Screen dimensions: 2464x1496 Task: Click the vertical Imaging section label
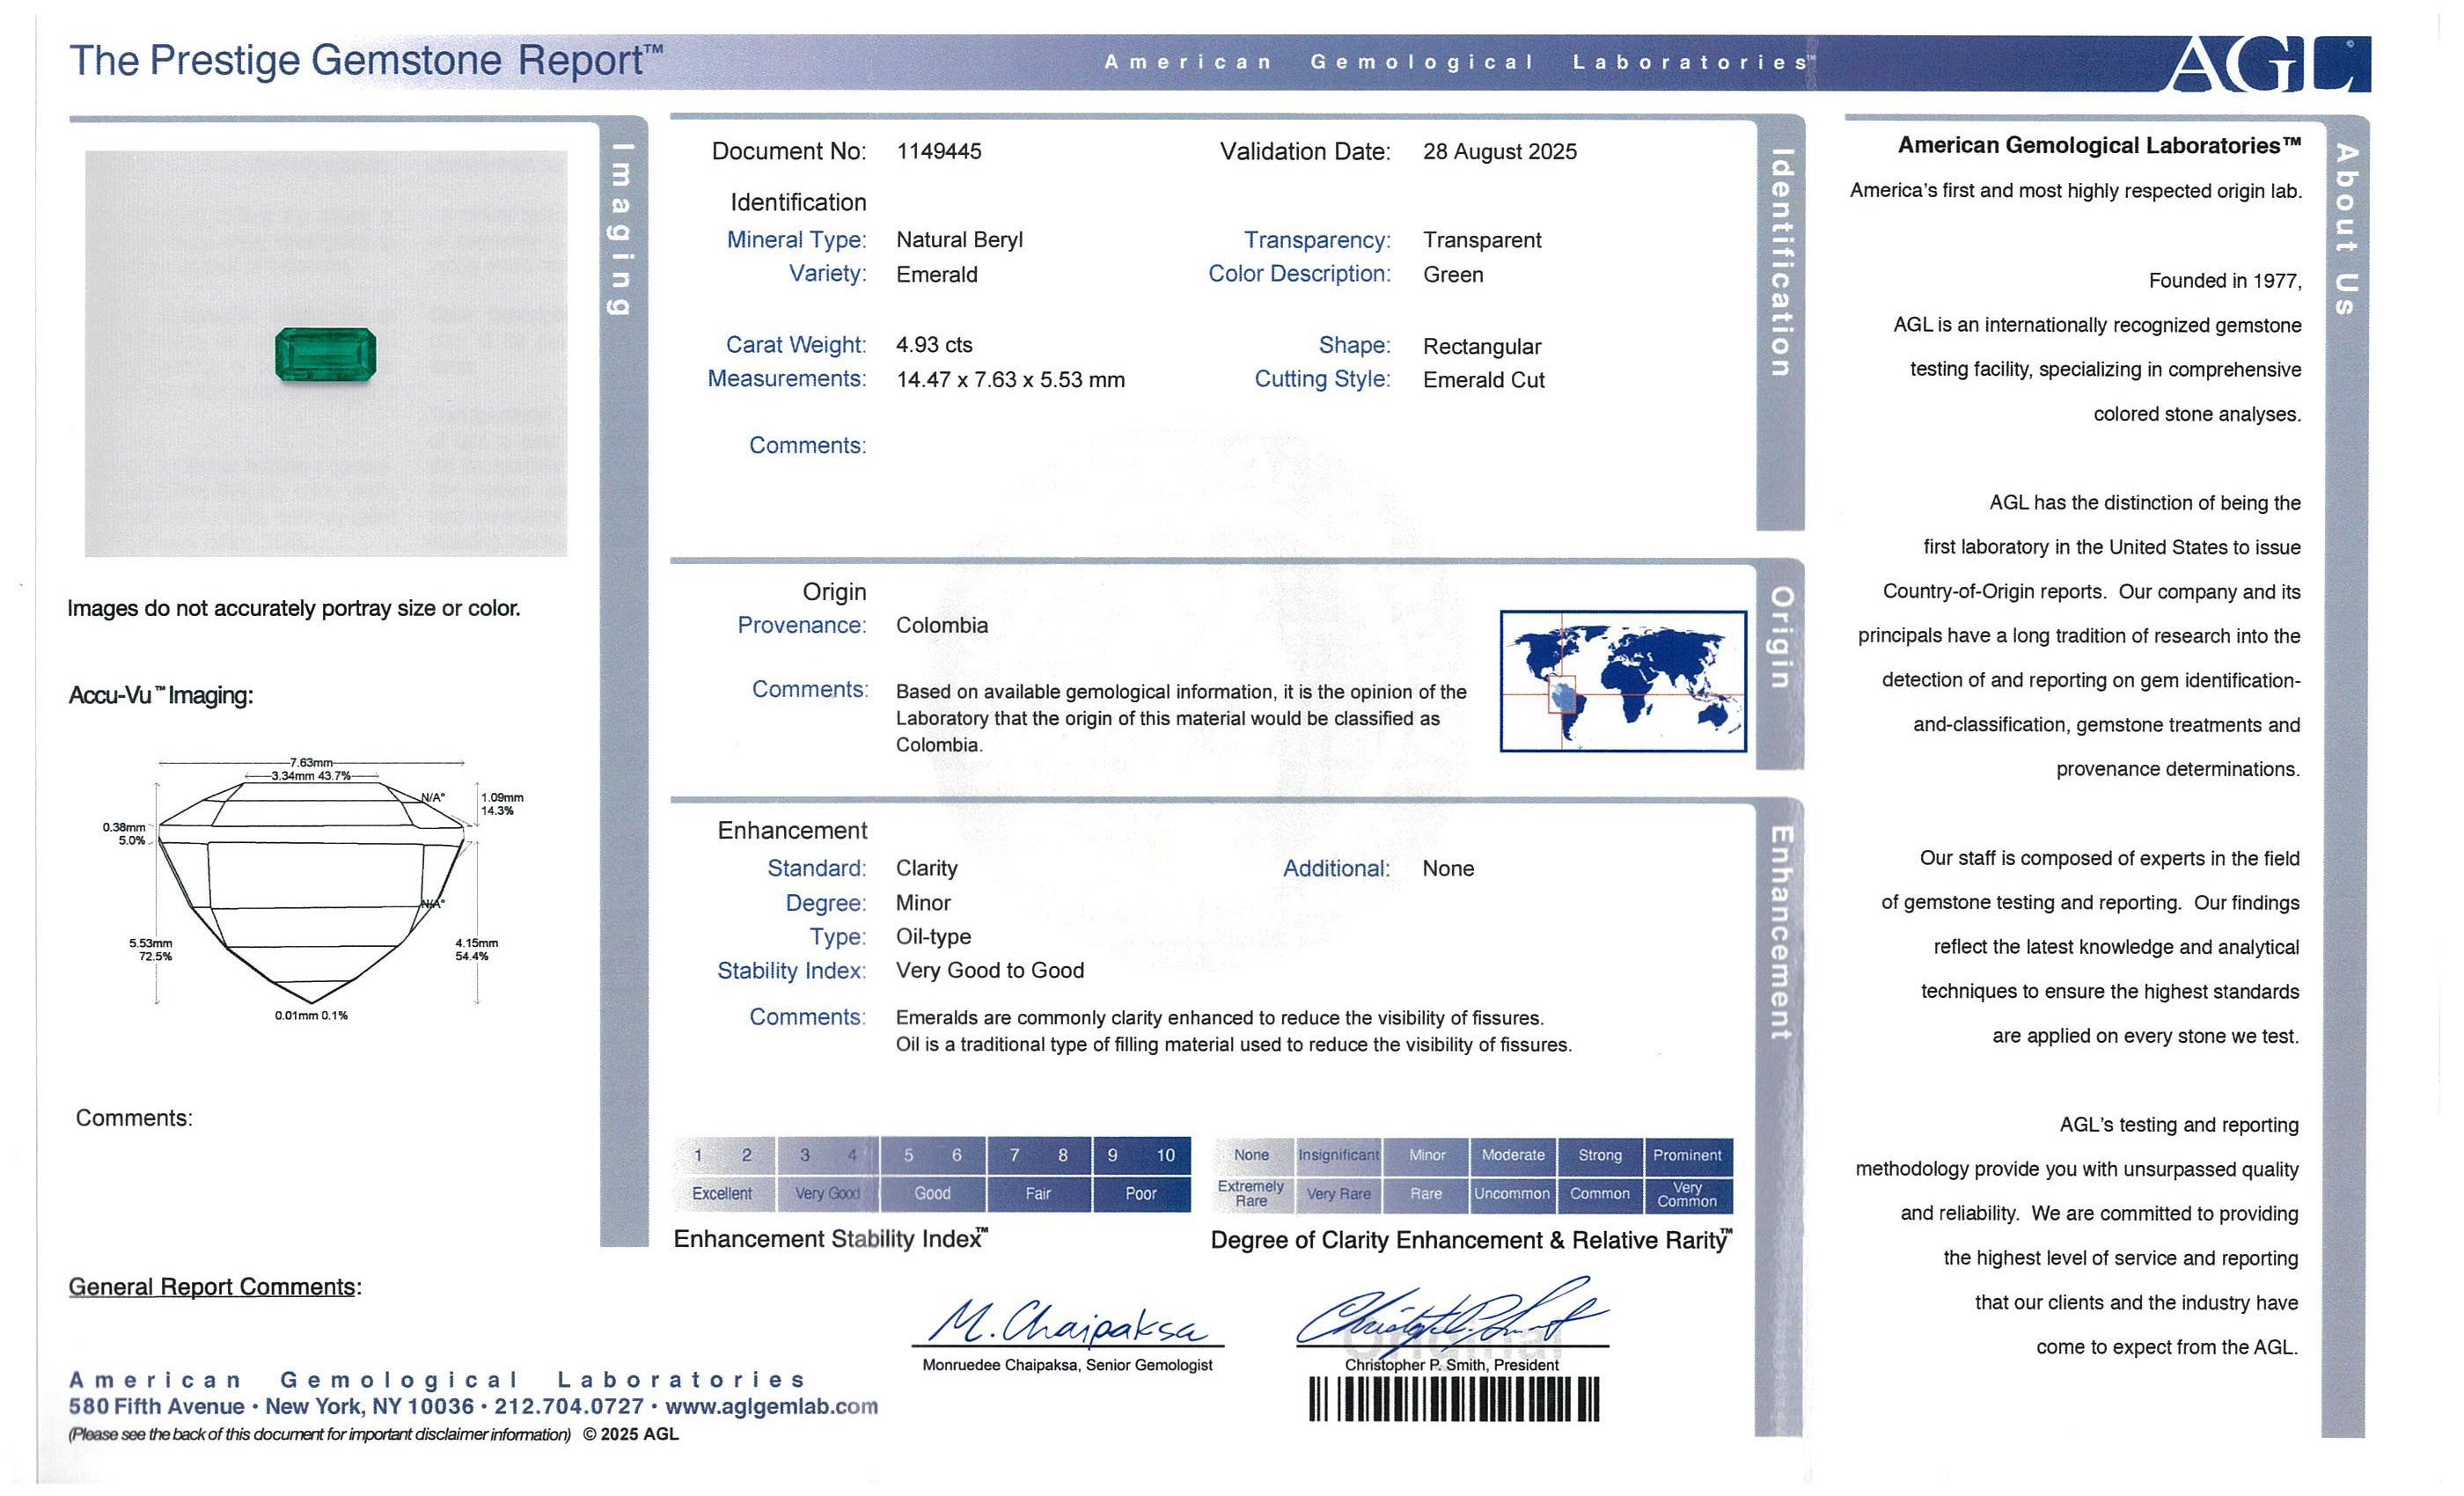pyautogui.click(x=622, y=230)
